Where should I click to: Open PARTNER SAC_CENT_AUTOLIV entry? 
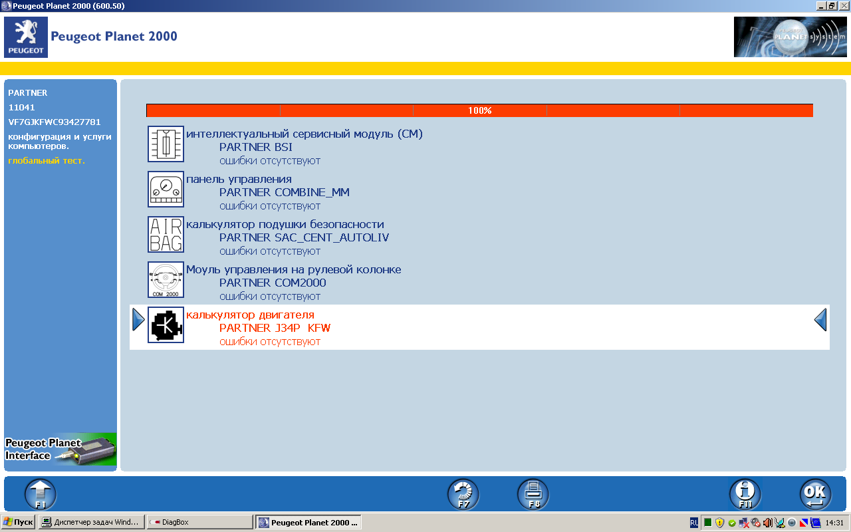(x=304, y=237)
